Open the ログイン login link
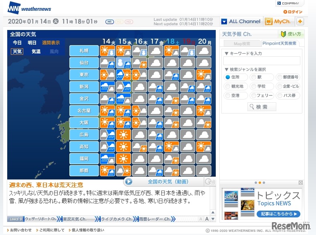Screen dimensions: 316x235 coord(293,12)
